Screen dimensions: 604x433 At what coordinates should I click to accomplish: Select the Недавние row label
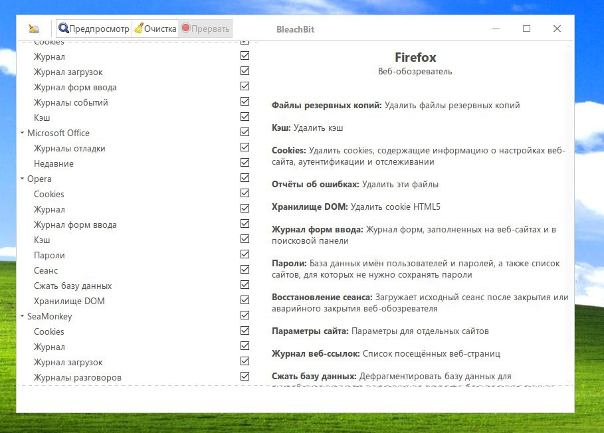click(54, 163)
